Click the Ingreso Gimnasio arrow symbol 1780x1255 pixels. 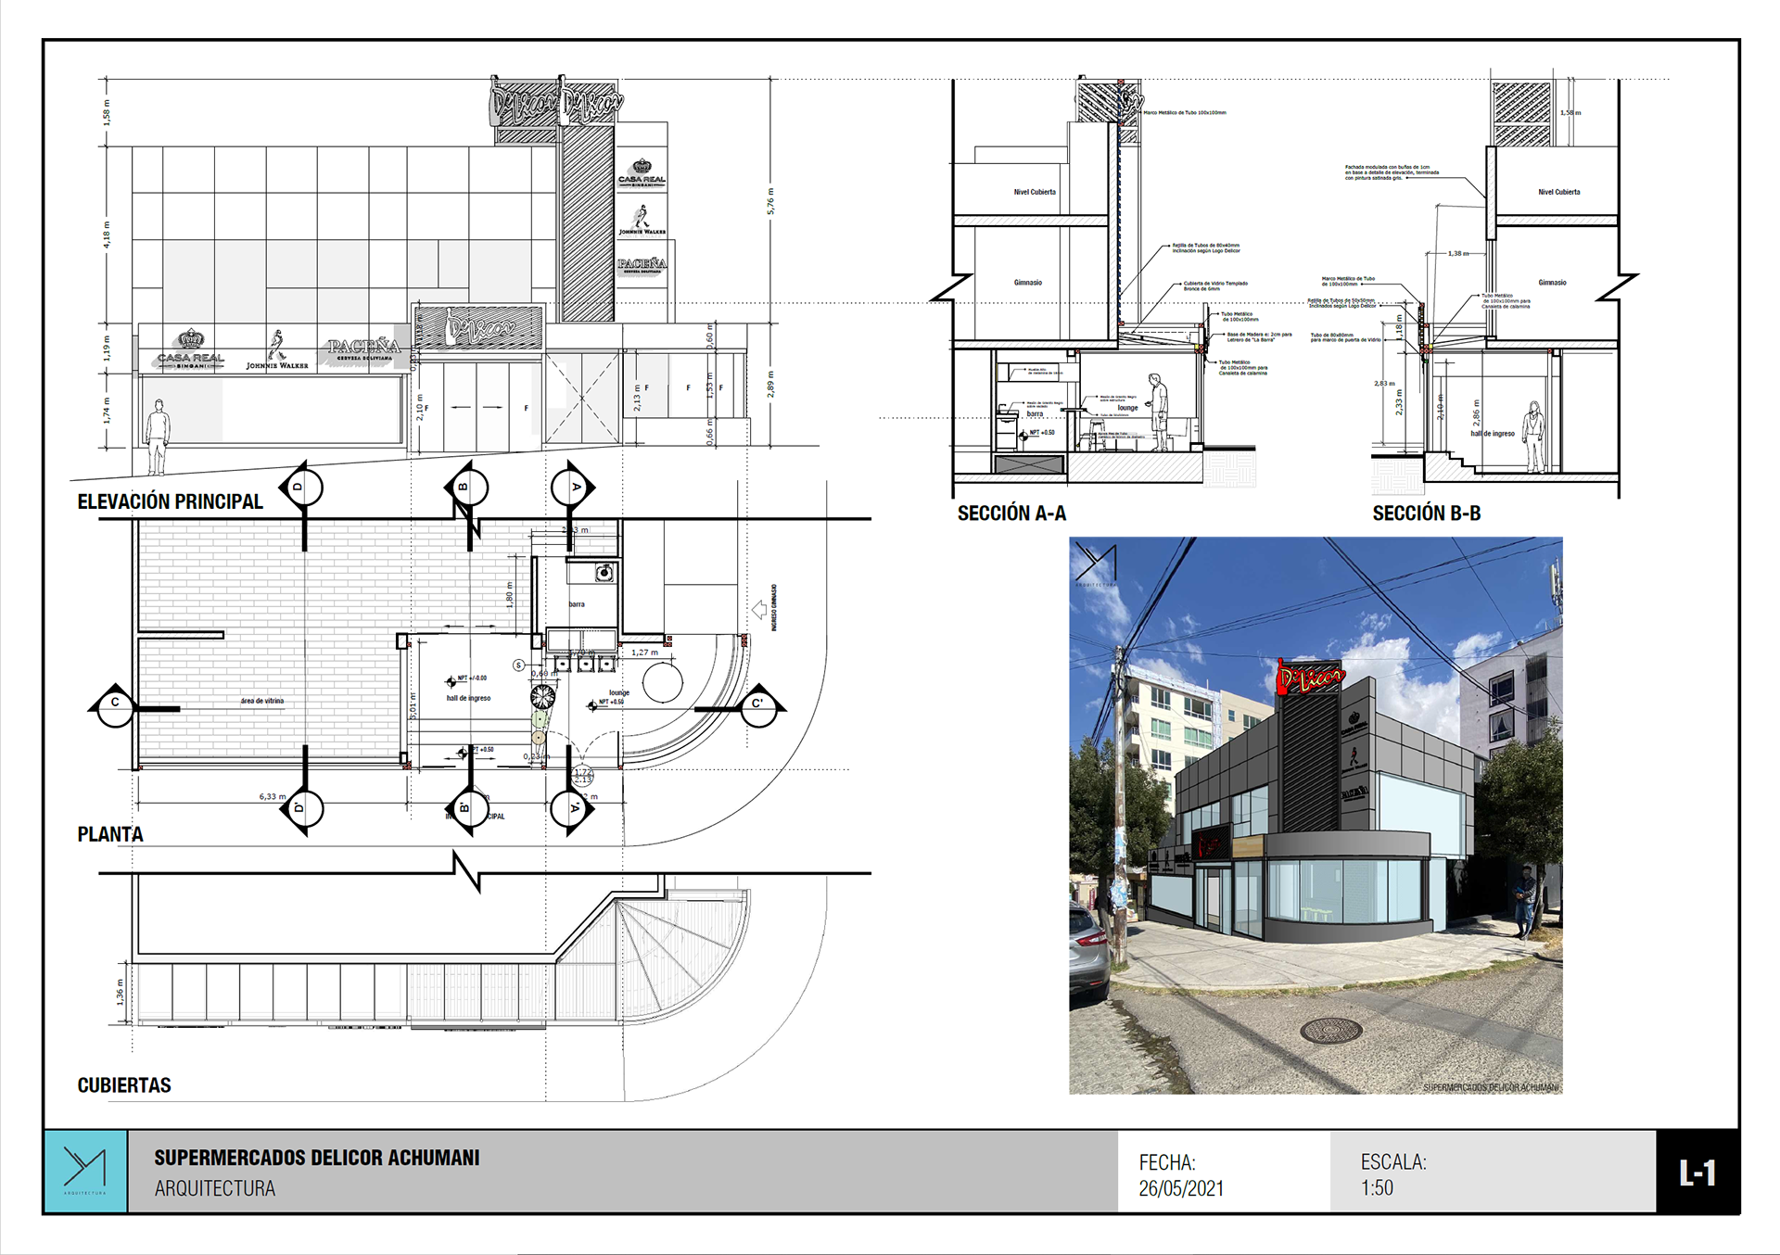coord(759,609)
